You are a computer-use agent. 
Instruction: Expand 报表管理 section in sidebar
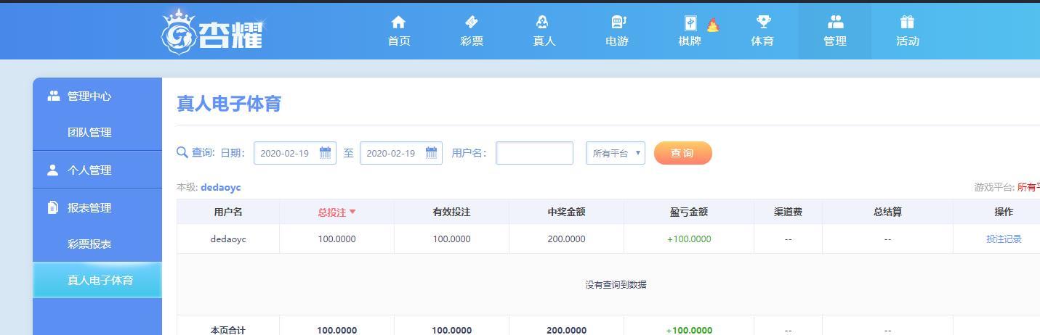click(89, 208)
